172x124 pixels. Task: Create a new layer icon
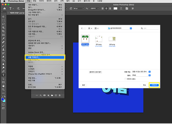tap(56, 96)
